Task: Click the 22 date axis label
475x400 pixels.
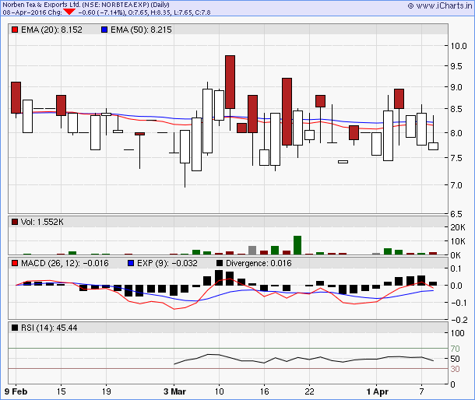Action: pyautogui.click(x=309, y=391)
